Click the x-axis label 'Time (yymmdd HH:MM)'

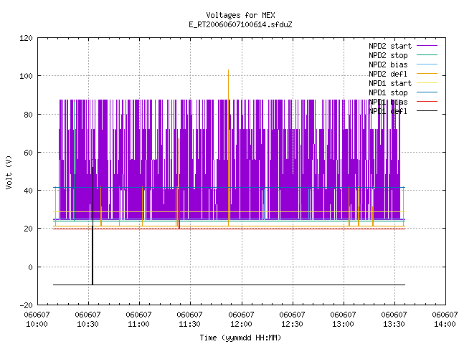pyautogui.click(x=240, y=338)
